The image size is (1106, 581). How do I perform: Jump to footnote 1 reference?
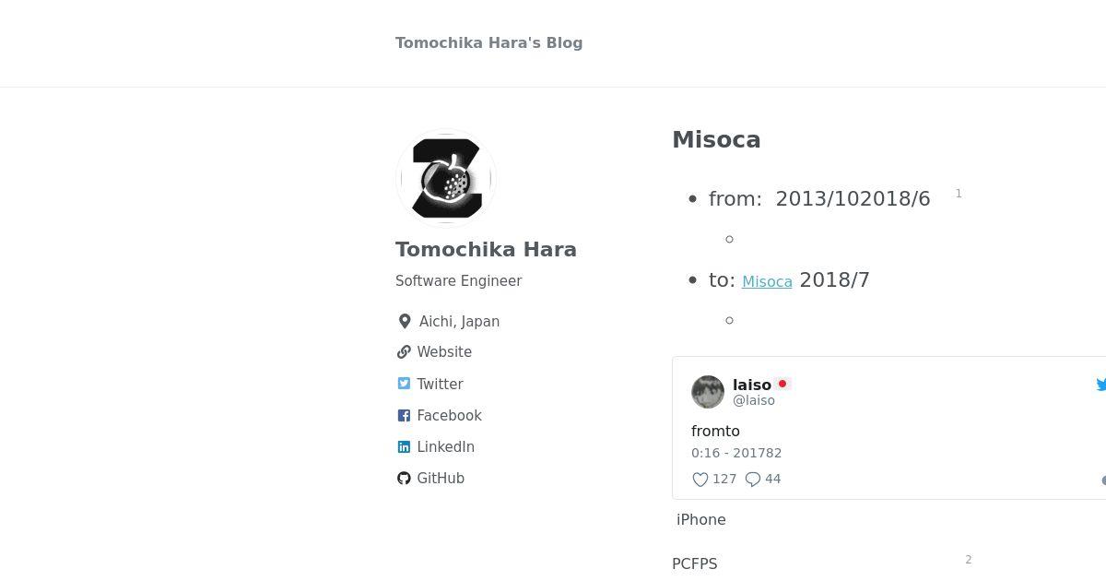[x=959, y=194]
